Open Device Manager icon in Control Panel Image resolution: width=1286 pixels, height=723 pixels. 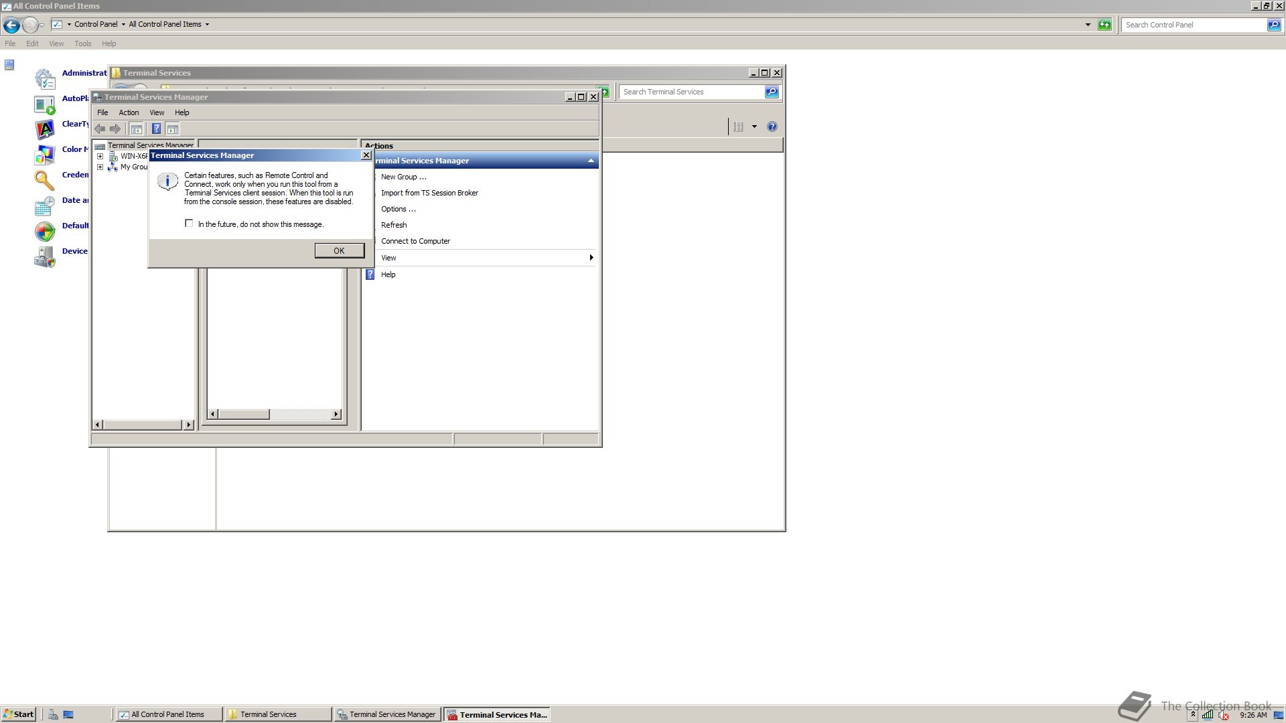45,257
